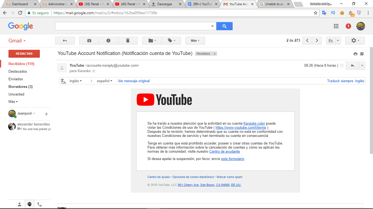The width and height of the screenshot is (373, 209).
Task: Click Ver mensaje original link
Action: point(134,81)
